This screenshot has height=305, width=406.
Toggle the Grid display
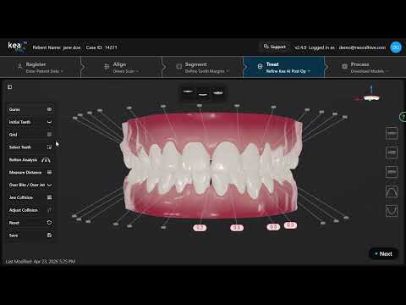(49, 135)
